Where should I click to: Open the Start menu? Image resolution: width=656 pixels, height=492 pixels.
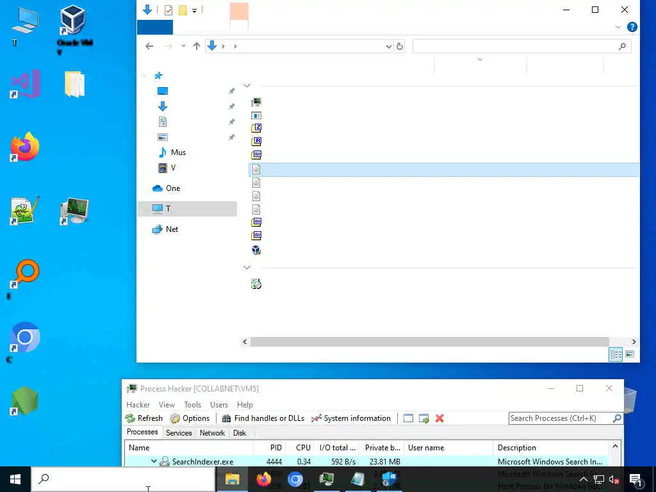pyautogui.click(x=15, y=479)
